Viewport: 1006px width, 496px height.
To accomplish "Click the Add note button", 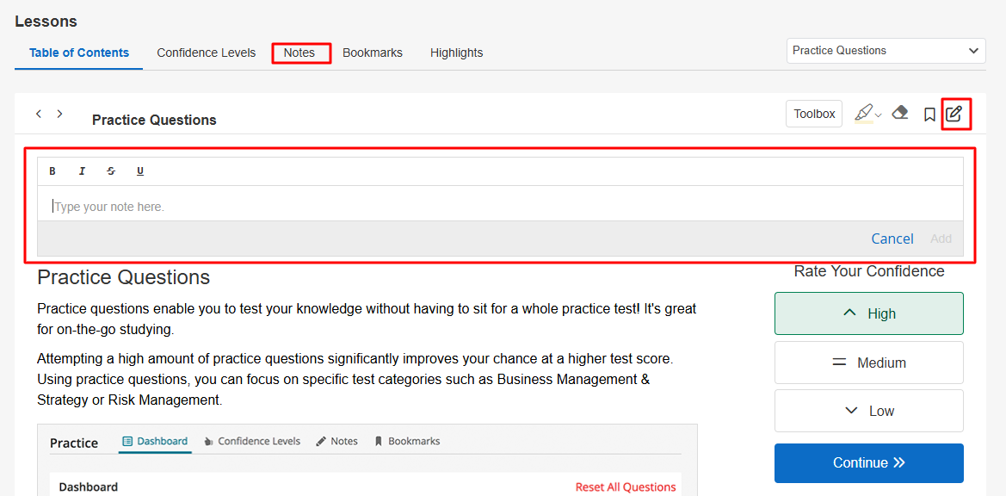I will point(941,239).
